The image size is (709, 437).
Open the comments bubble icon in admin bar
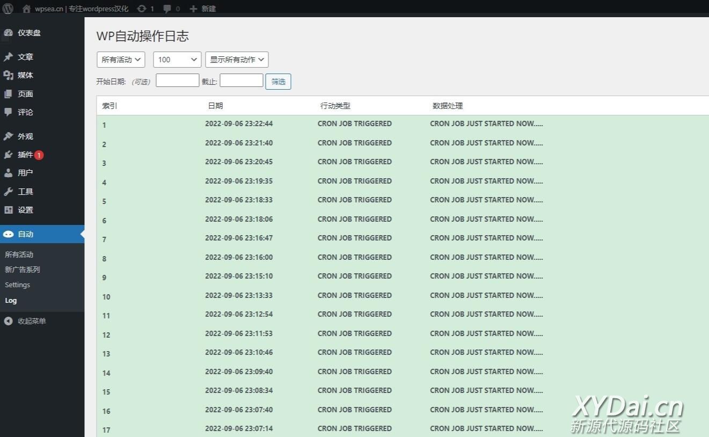[x=168, y=9]
